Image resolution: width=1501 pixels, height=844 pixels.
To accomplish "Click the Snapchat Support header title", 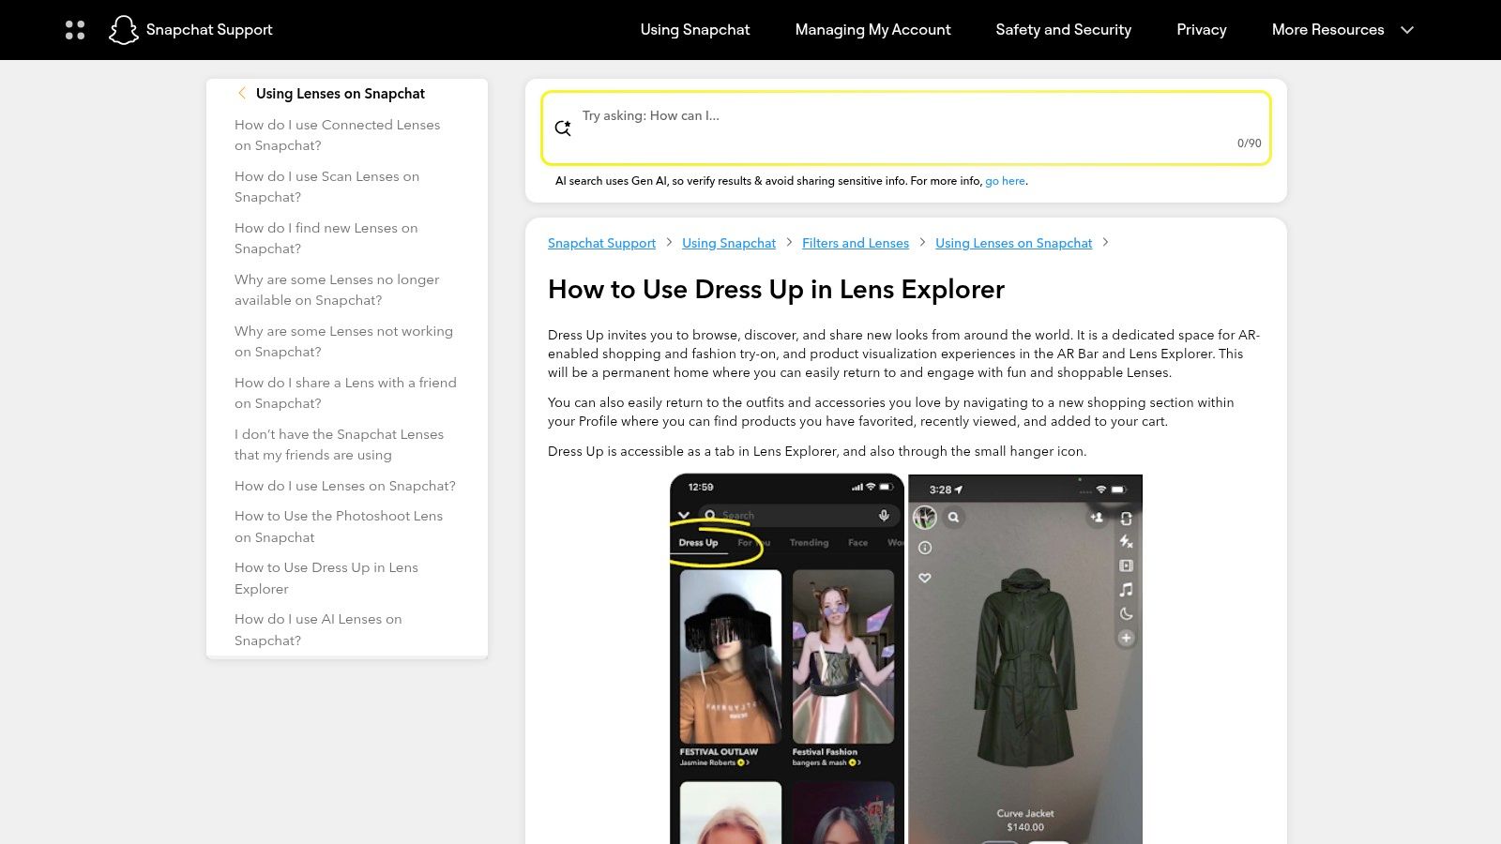I will (x=209, y=30).
